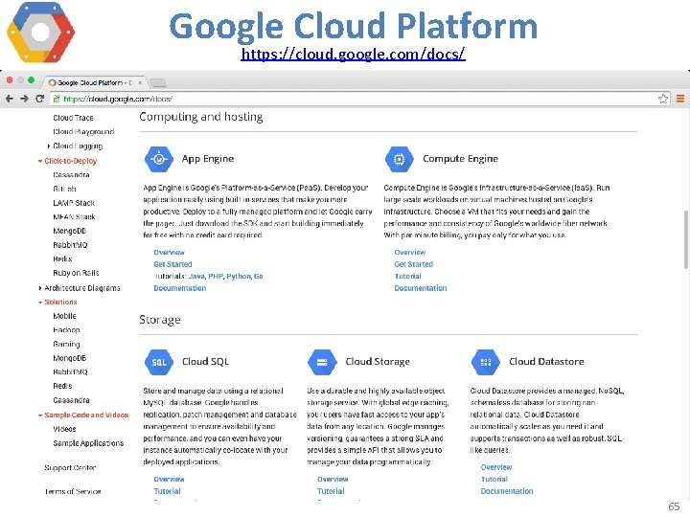Click the page vertical scrollbar thumb
Image resolution: width=690 pixels, height=517 pixels.
click(x=685, y=239)
